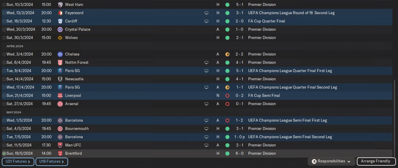Click the TV icon on the Cardiff fixture
This screenshot has width=398, height=168.
(x=206, y=21)
